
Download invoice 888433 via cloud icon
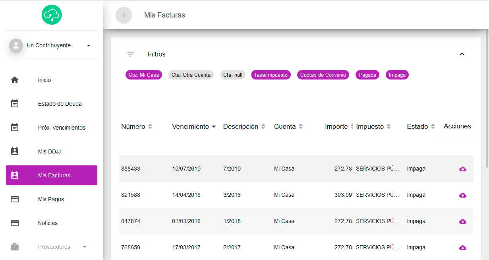pos(462,169)
